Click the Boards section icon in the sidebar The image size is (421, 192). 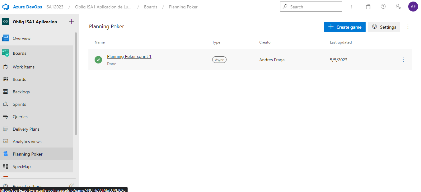6,53
